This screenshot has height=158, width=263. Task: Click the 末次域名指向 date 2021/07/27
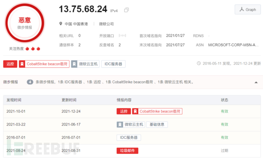click(x=175, y=45)
